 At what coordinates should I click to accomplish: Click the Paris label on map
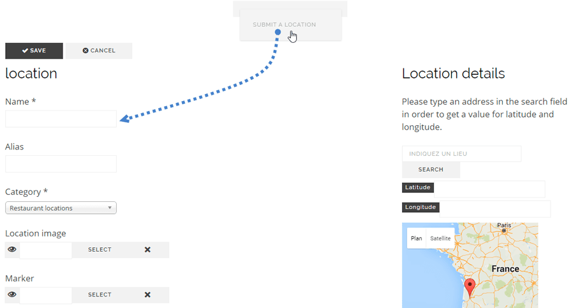pos(504,225)
